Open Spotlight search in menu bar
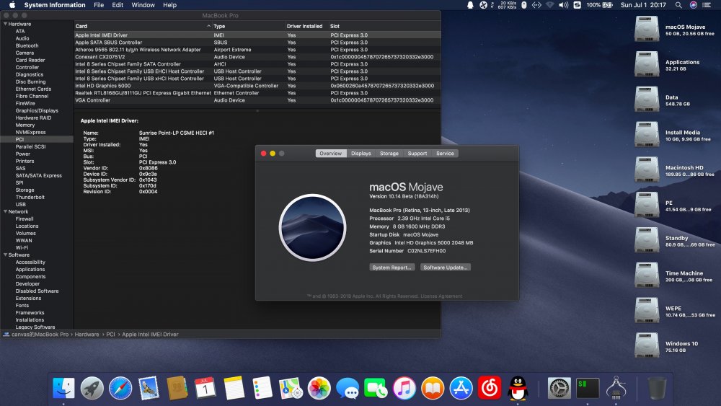 (678, 5)
